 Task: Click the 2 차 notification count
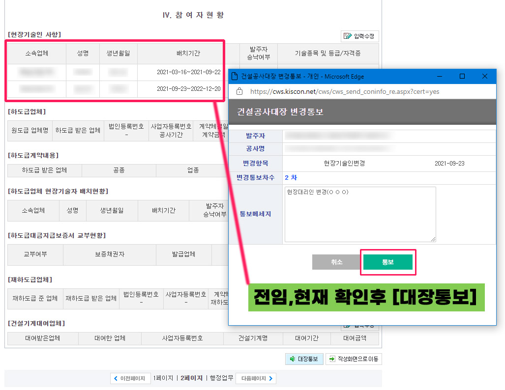point(291,178)
